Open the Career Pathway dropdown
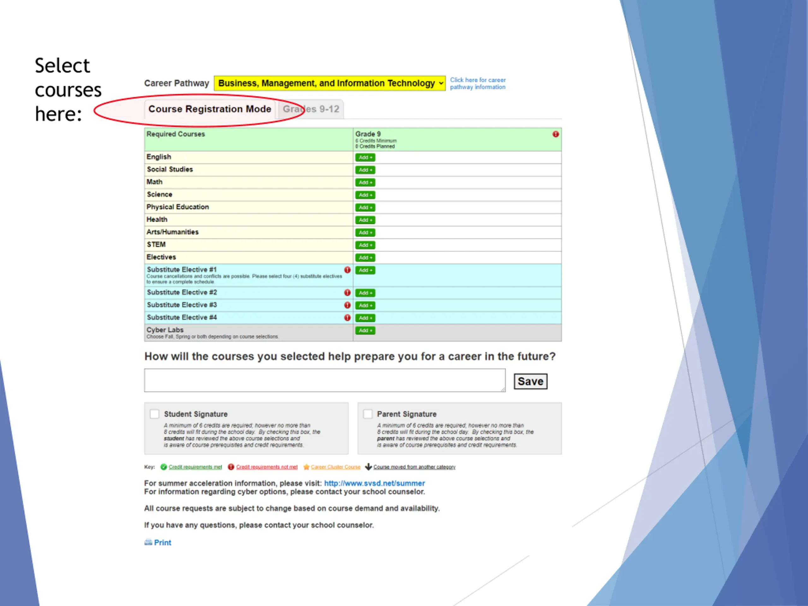Screen dimensions: 808x606 330,83
